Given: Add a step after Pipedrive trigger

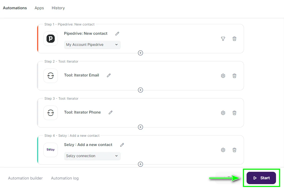Looking at the screenshot, I should coord(140,53).
